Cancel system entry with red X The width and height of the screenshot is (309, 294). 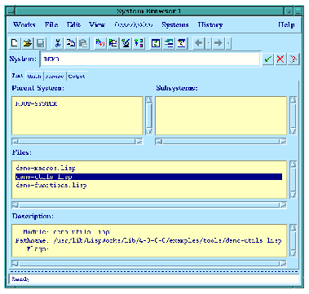[x=280, y=59]
